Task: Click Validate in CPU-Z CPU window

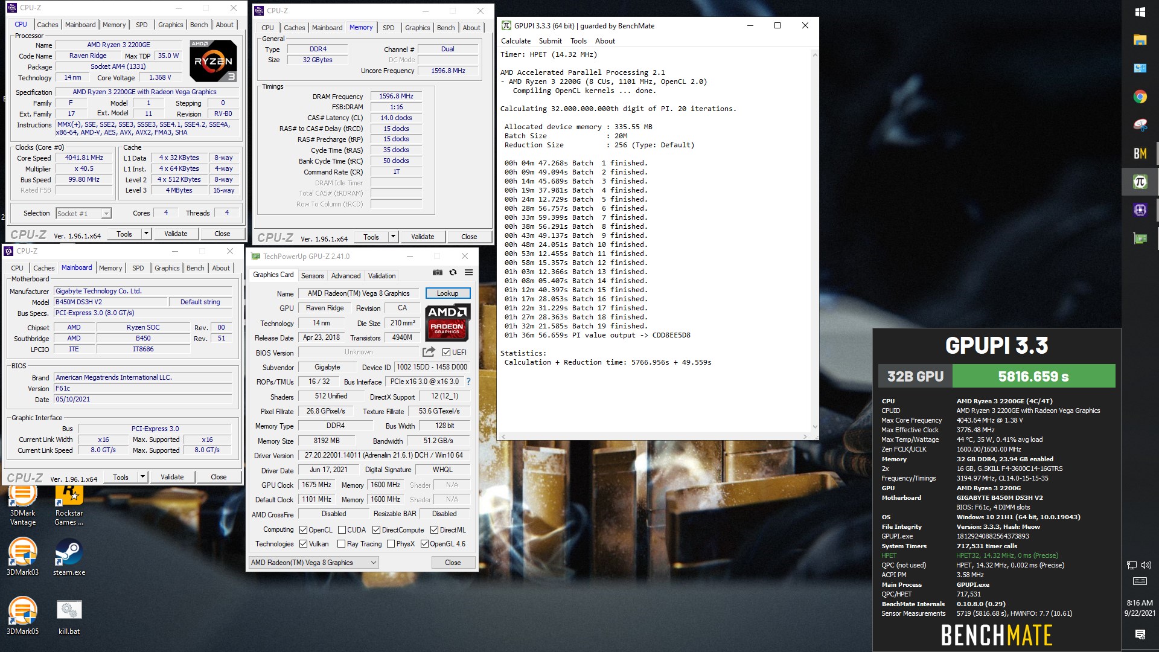Action: tap(176, 234)
